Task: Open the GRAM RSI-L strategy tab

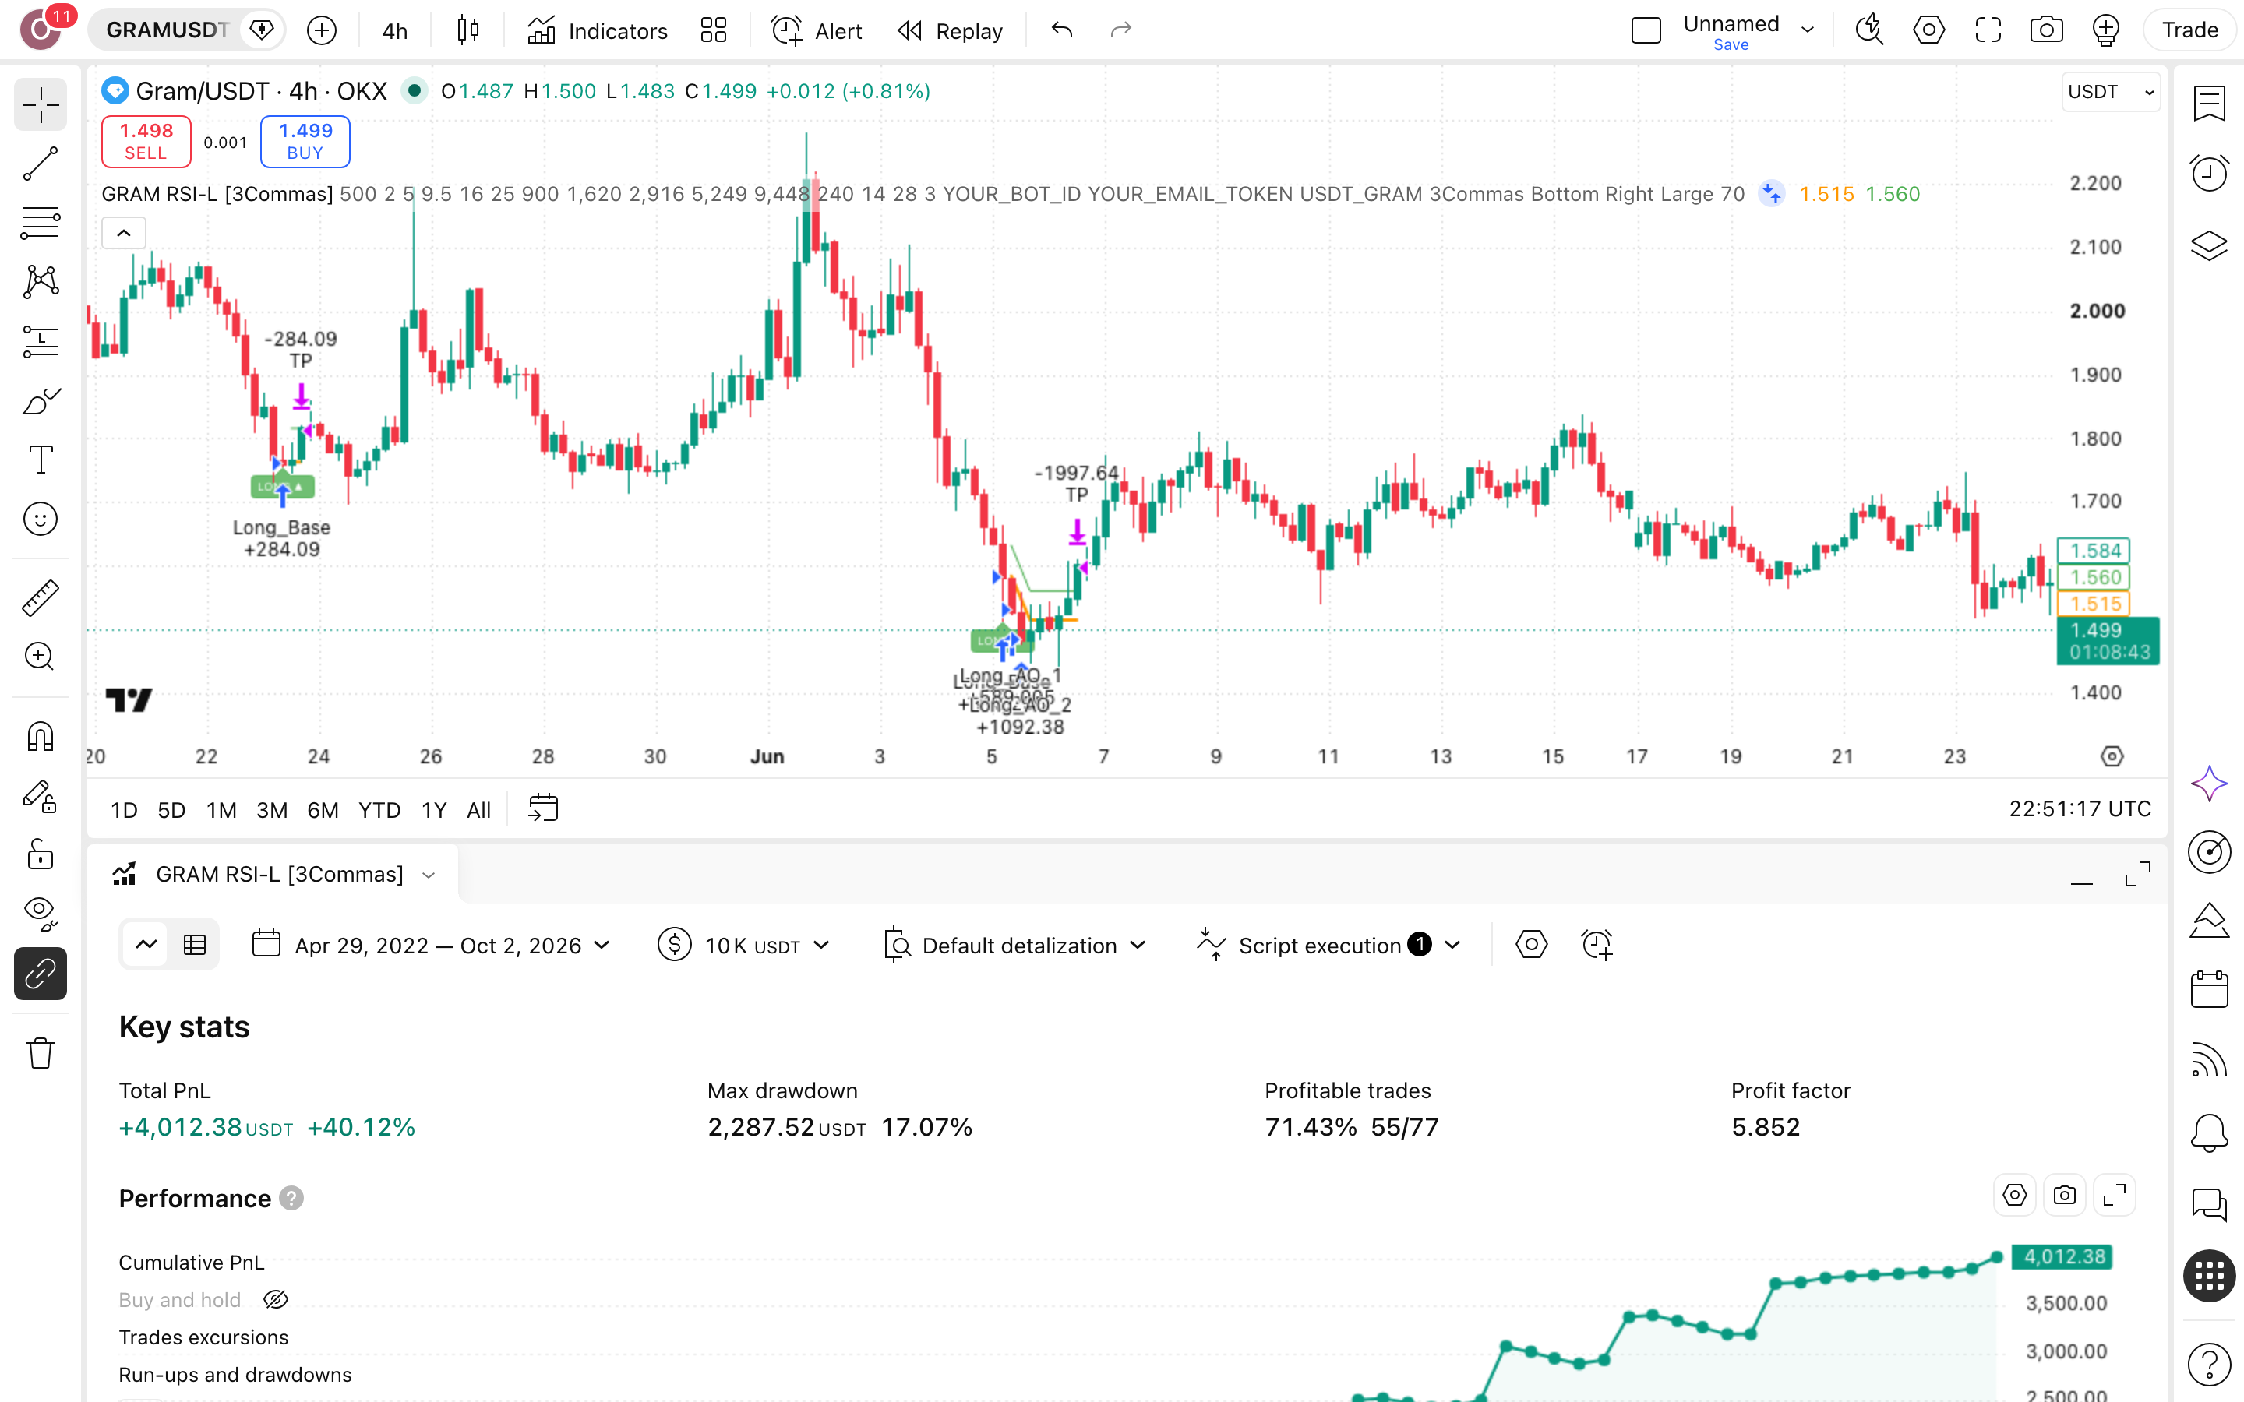Action: [273, 875]
